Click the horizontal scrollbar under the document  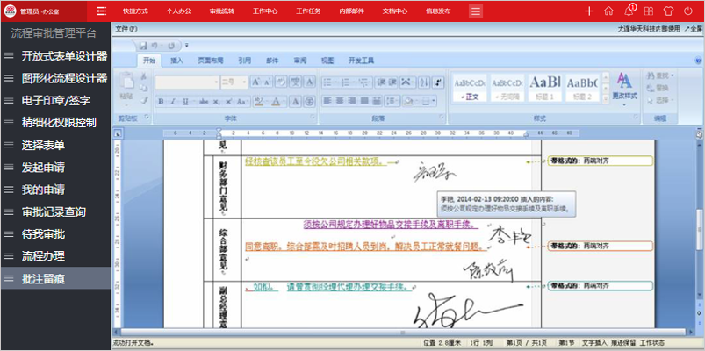403,332
